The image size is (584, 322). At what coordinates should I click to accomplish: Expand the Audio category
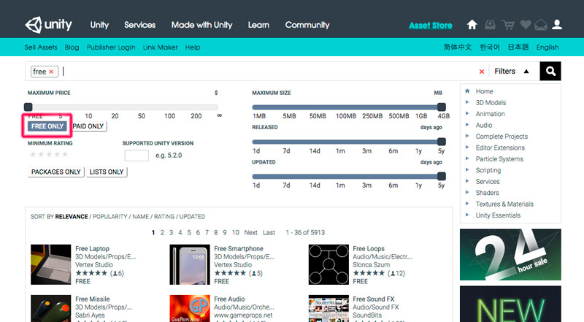tap(484, 126)
